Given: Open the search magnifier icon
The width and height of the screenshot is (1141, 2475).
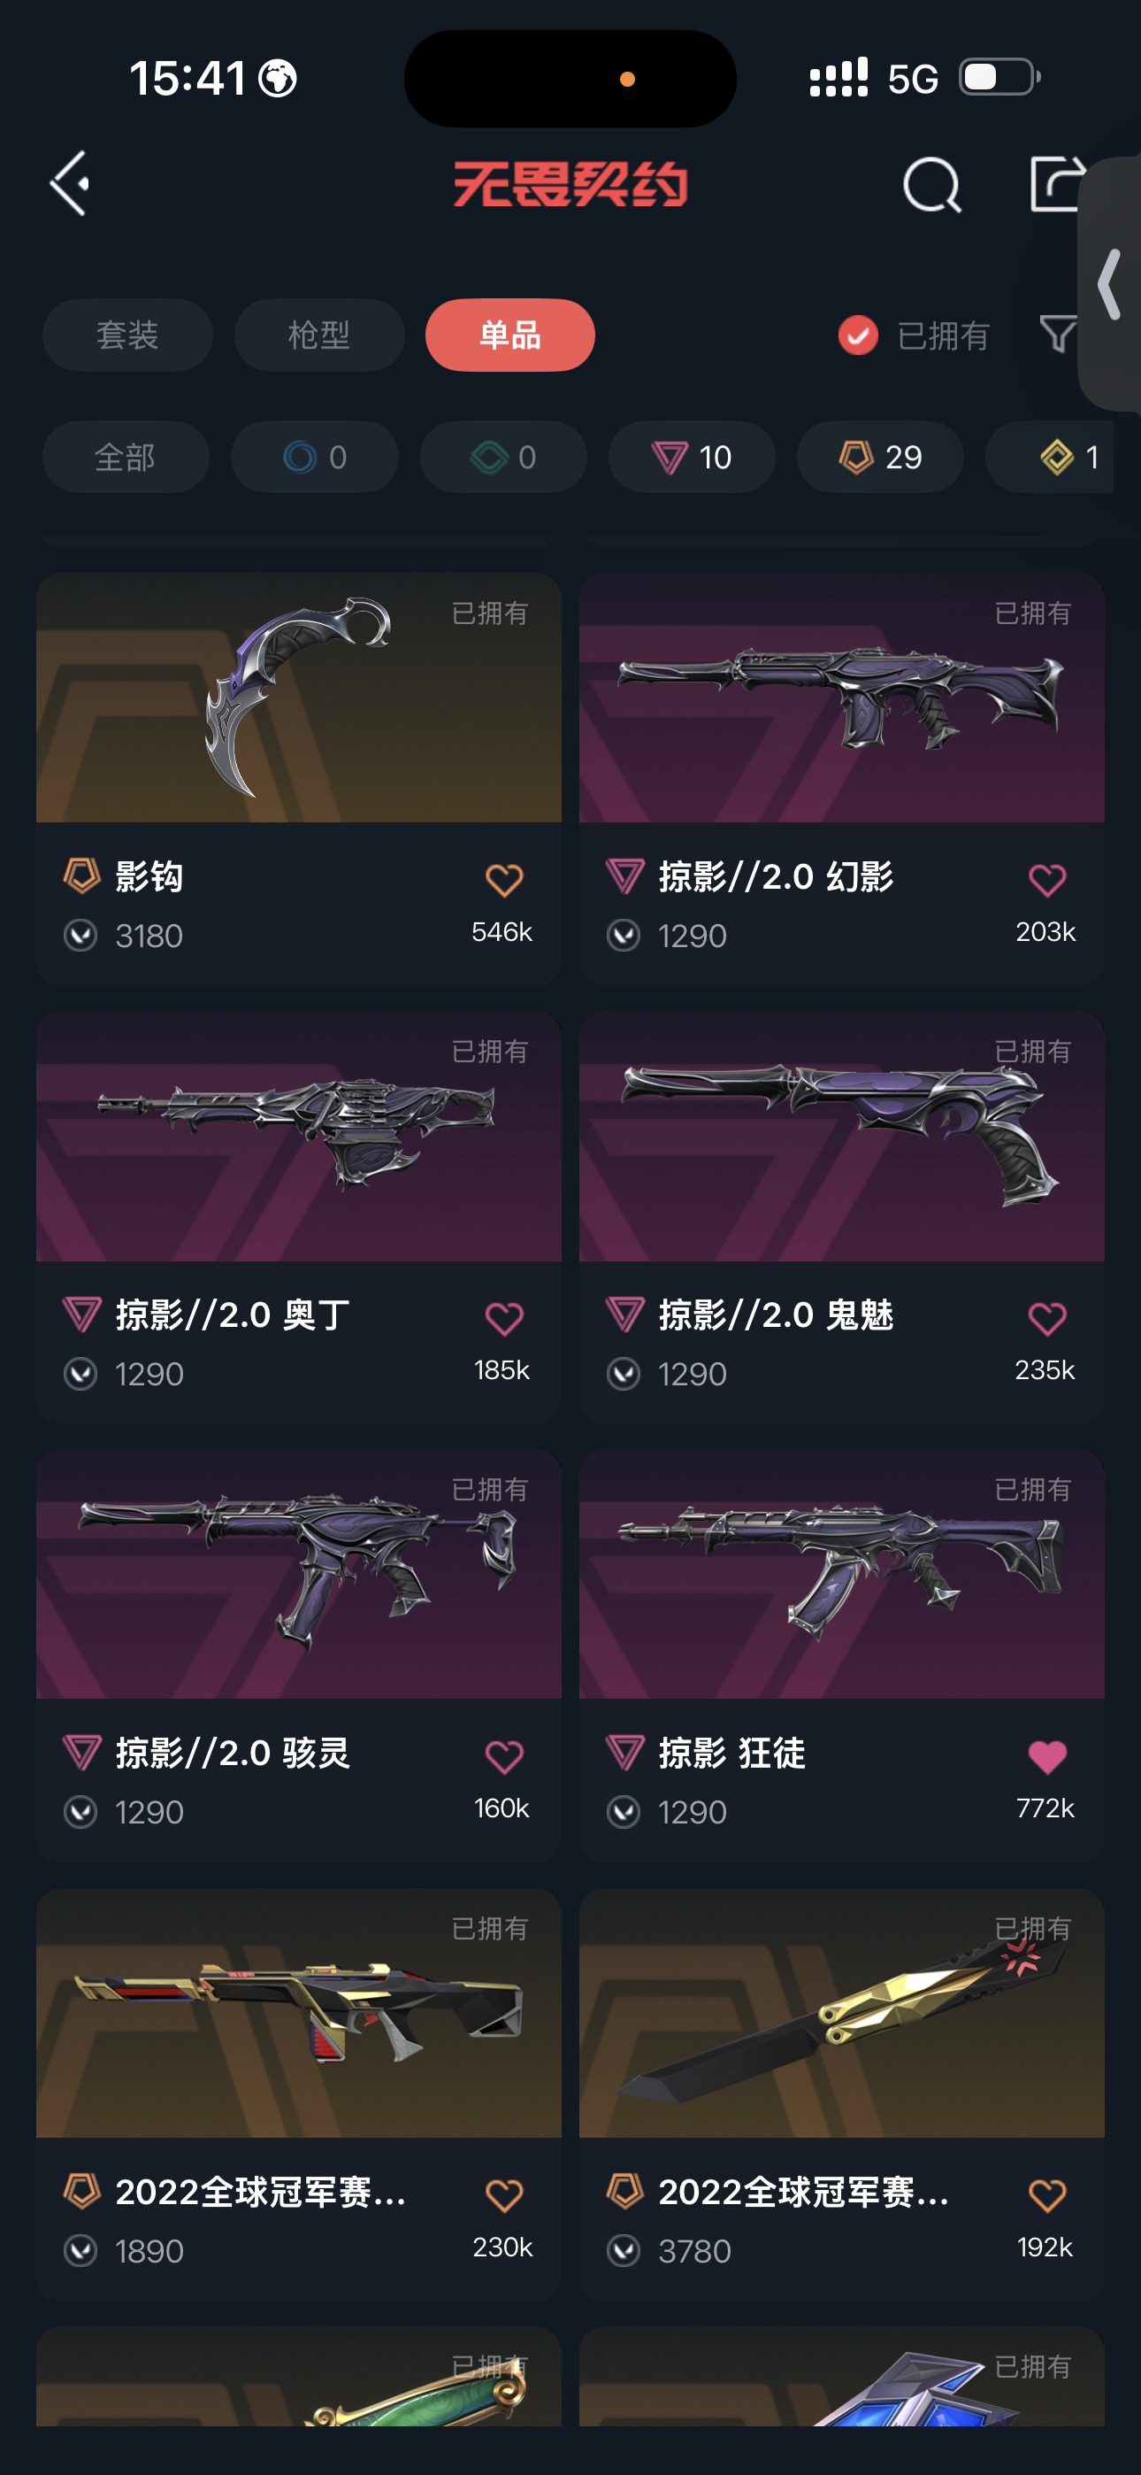Looking at the screenshot, I should (930, 184).
